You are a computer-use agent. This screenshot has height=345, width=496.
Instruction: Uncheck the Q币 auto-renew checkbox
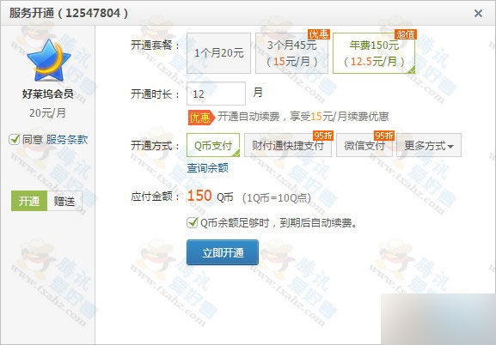[x=192, y=223]
